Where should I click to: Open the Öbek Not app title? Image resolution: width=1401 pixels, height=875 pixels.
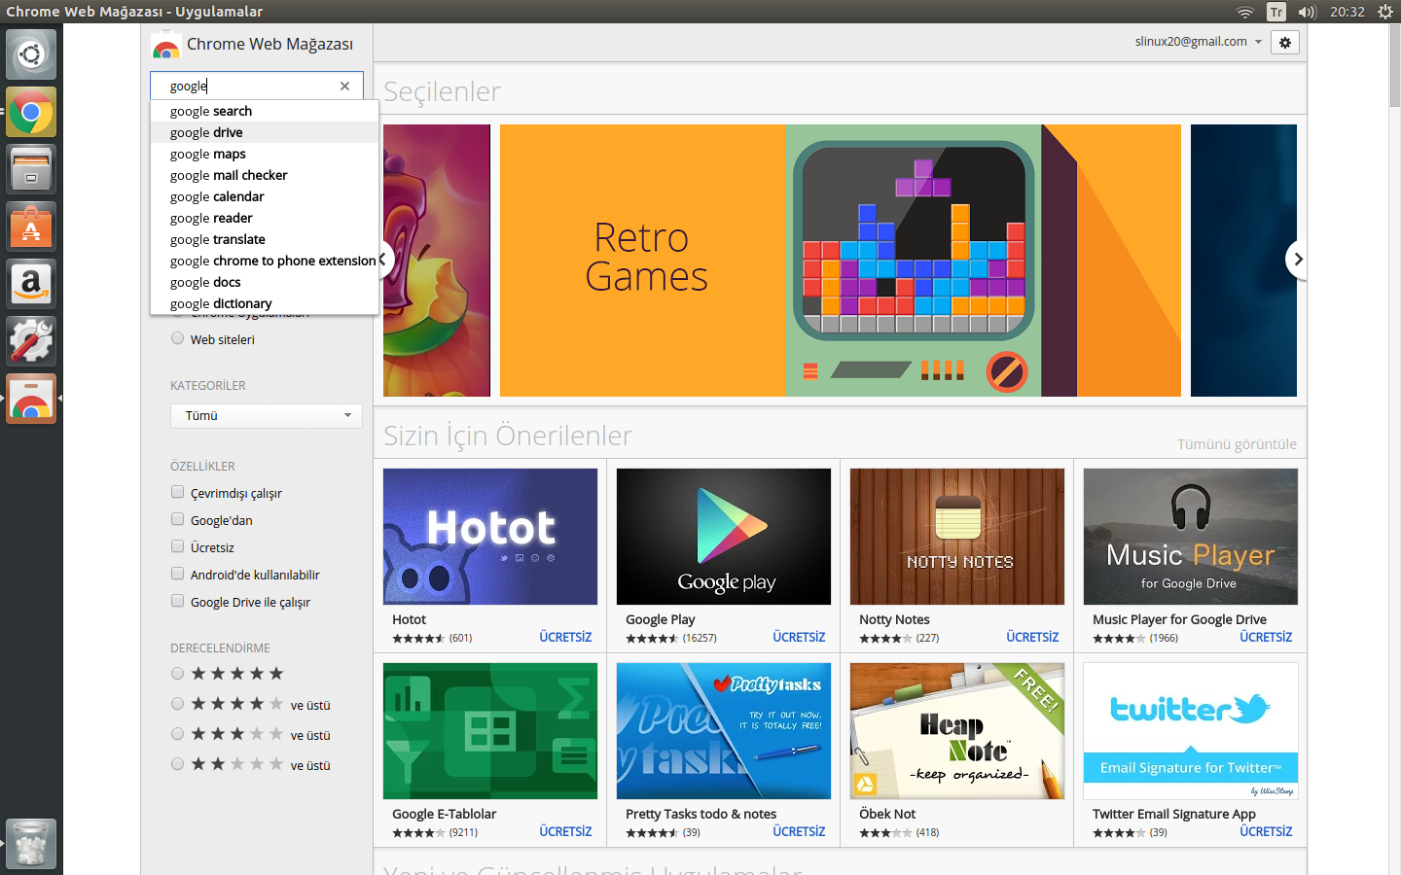[x=887, y=814]
